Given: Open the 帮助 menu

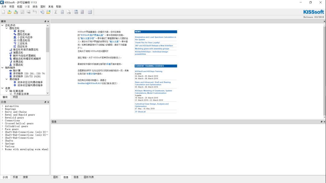Looking at the screenshot, I should click(x=59, y=7).
